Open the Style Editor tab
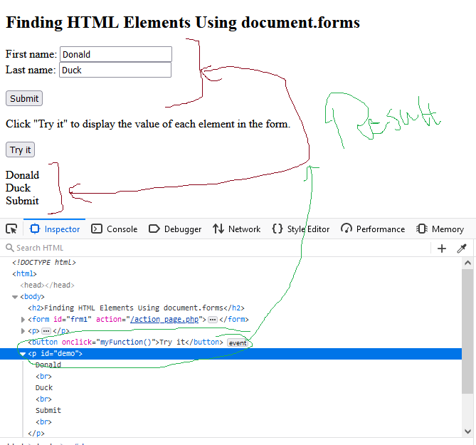The width and height of the screenshot is (476, 445). tap(301, 229)
